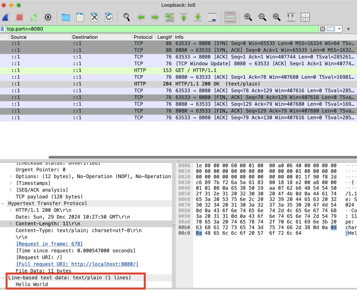
Task: Jump to the first packet using the up-arrow icon
Action: coord(184,17)
